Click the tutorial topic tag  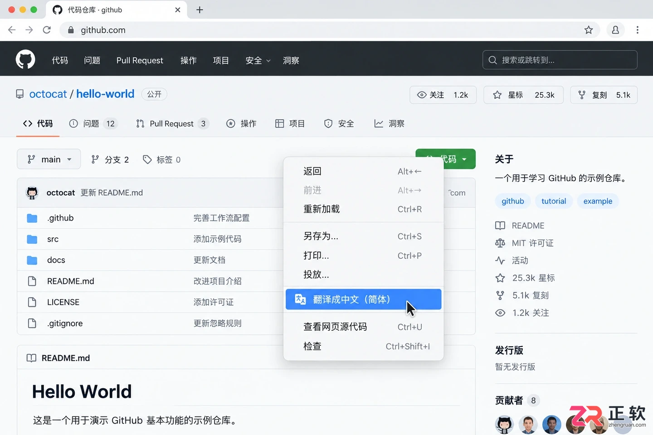tap(554, 201)
